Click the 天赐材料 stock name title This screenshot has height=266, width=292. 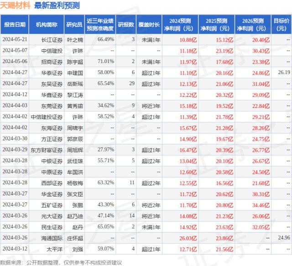tap(16, 6)
